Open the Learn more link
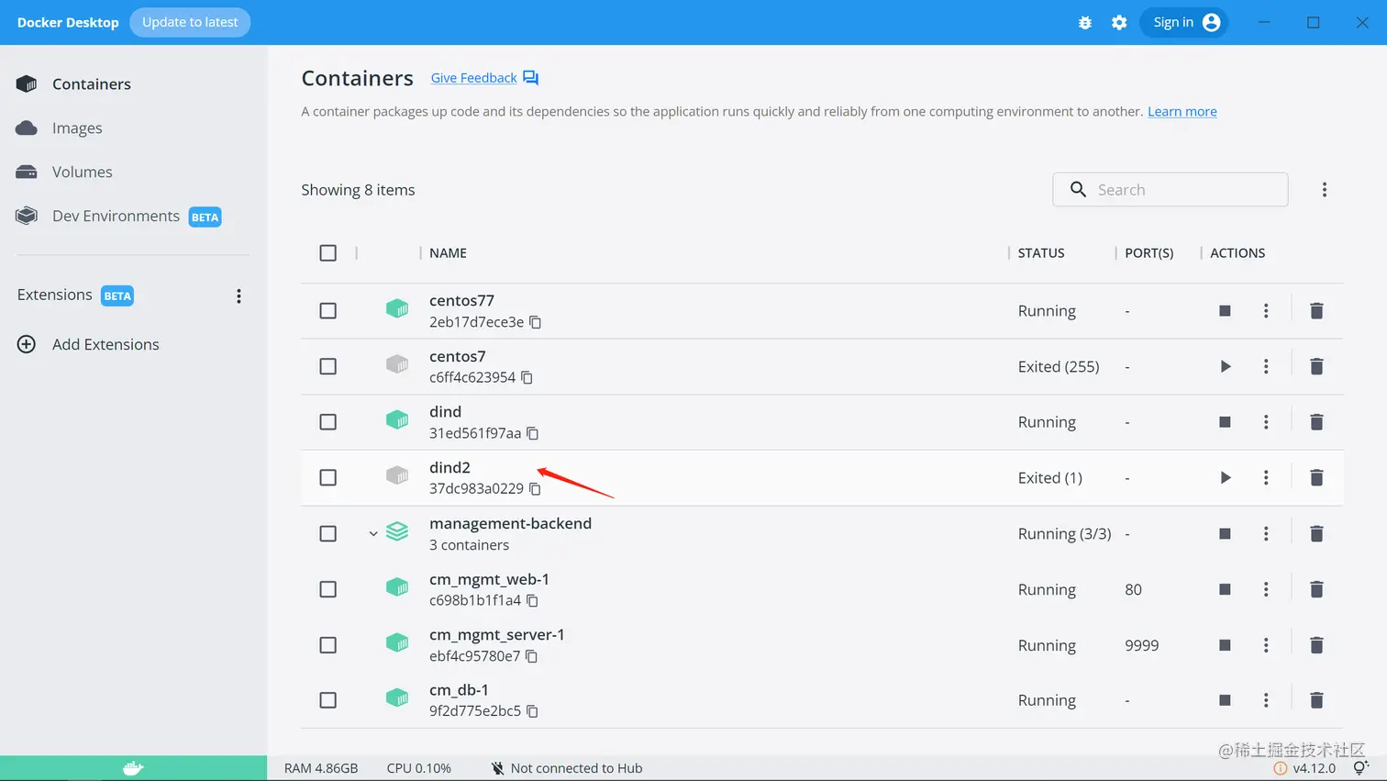 click(1182, 112)
